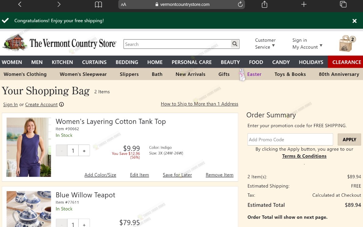Go to Toys & Books

click(x=290, y=74)
